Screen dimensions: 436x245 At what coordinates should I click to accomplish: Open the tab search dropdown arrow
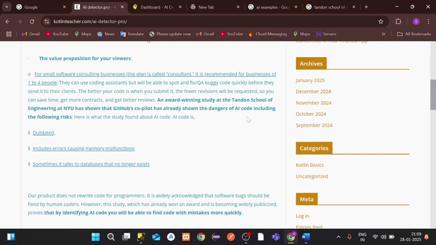tap(7, 7)
